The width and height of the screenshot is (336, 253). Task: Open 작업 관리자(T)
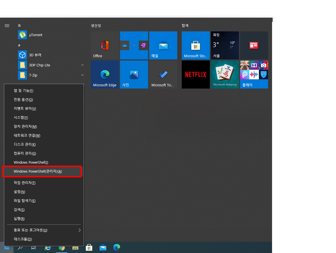[44, 183]
